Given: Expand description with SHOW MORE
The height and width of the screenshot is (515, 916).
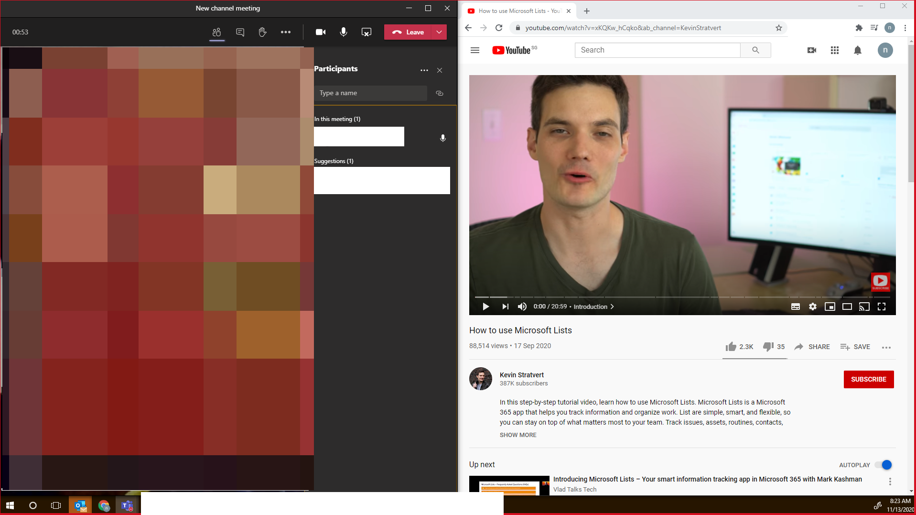Looking at the screenshot, I should 518,435.
